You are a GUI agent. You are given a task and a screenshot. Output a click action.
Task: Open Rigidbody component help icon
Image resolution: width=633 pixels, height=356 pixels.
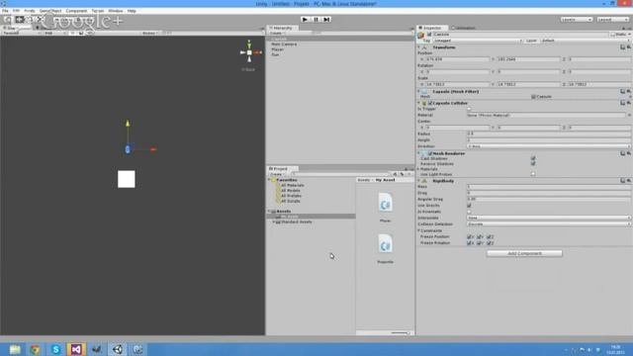point(622,181)
